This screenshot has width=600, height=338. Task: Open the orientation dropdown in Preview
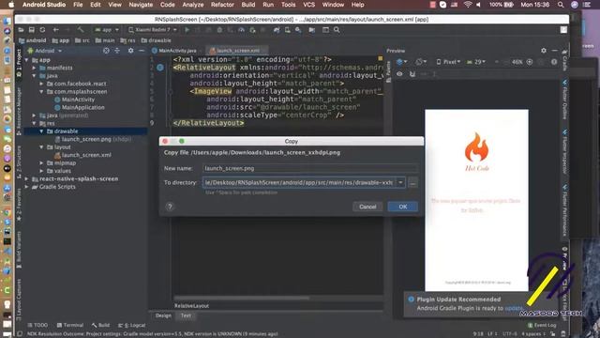coord(421,62)
